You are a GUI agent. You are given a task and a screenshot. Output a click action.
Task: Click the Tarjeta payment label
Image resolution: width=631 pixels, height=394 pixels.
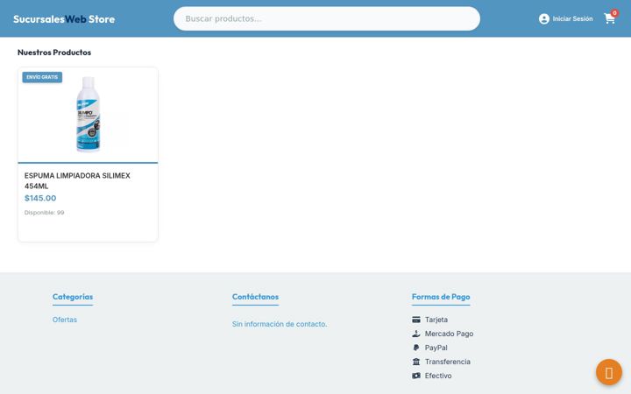coord(436,320)
